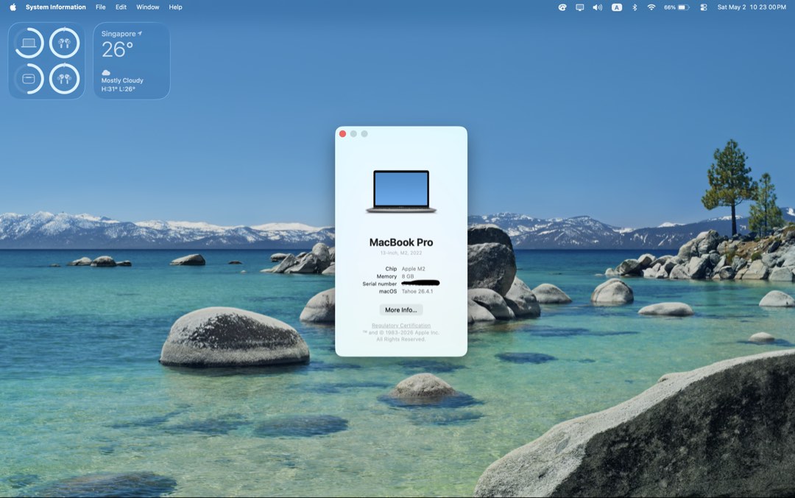The height and width of the screenshot is (498, 795).
Task: Click the AirPods case battery ring
Action: coord(29,79)
